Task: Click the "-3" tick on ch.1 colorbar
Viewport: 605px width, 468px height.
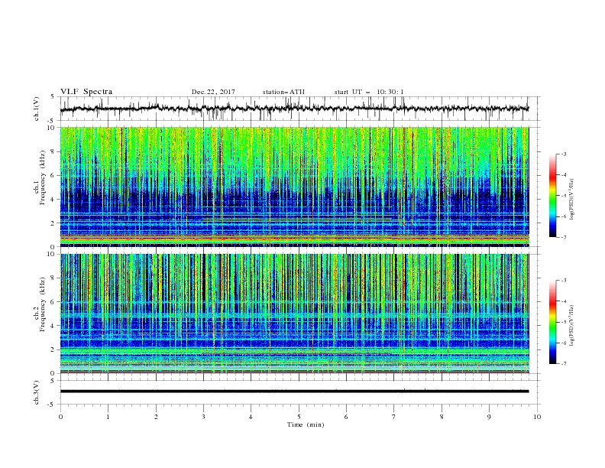Action: 564,154
